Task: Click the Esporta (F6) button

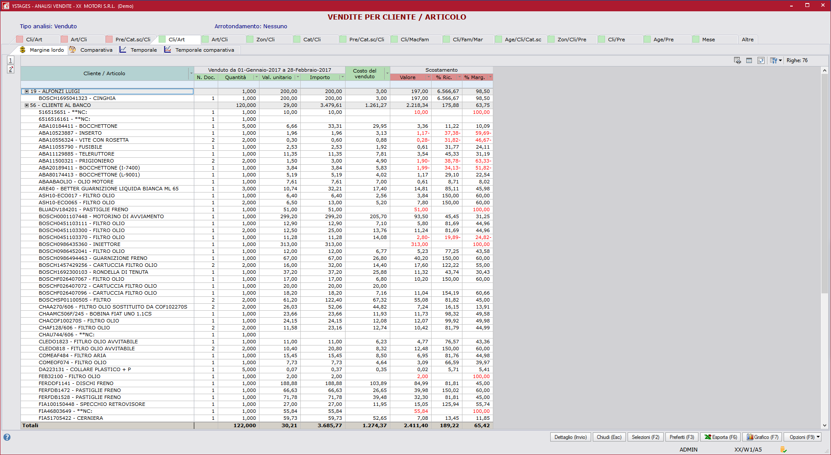Action: (721, 437)
